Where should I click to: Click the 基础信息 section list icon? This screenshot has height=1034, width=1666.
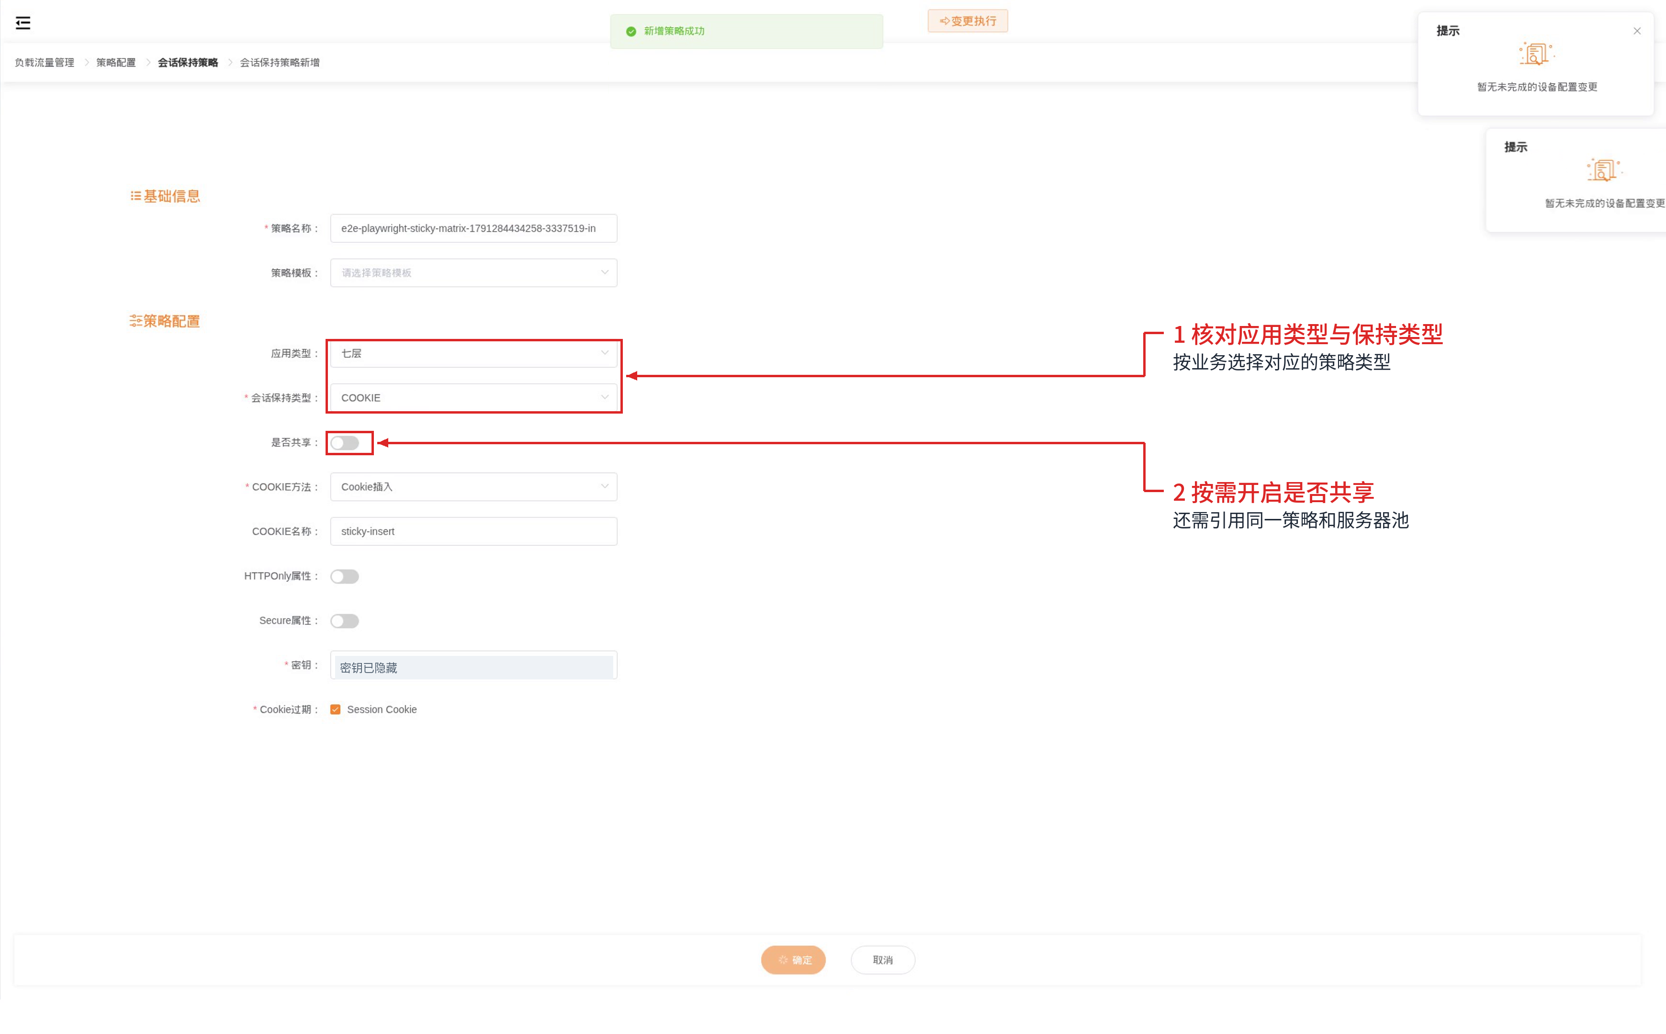[135, 196]
